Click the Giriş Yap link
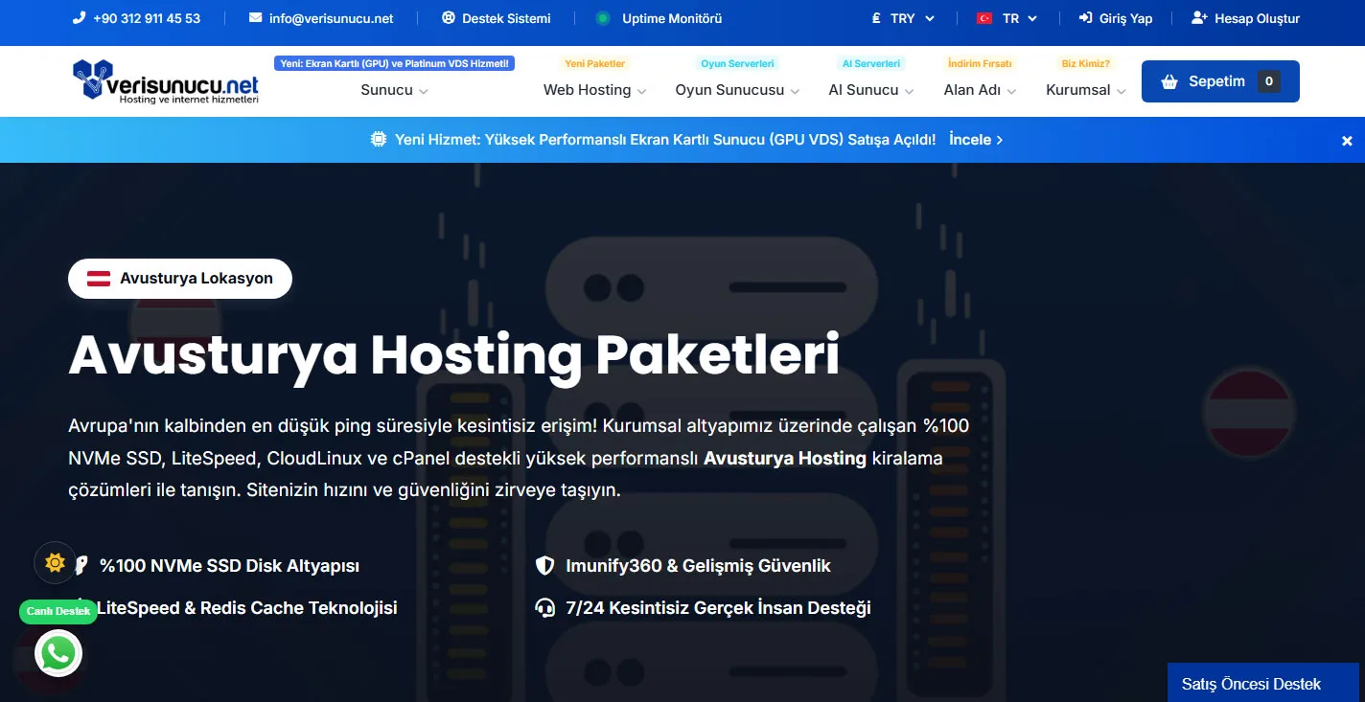The width and height of the screenshot is (1365, 702). [x=1116, y=18]
